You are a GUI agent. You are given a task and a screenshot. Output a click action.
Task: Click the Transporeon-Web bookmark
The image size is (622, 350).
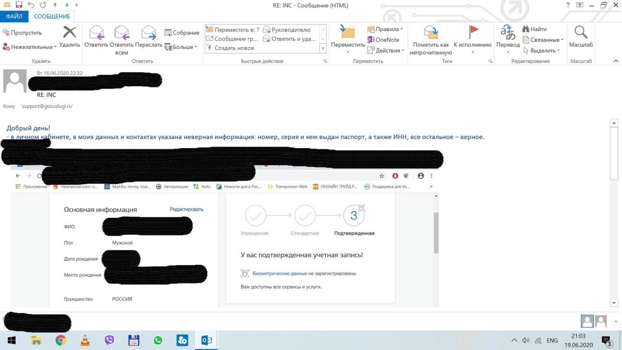pos(288,187)
